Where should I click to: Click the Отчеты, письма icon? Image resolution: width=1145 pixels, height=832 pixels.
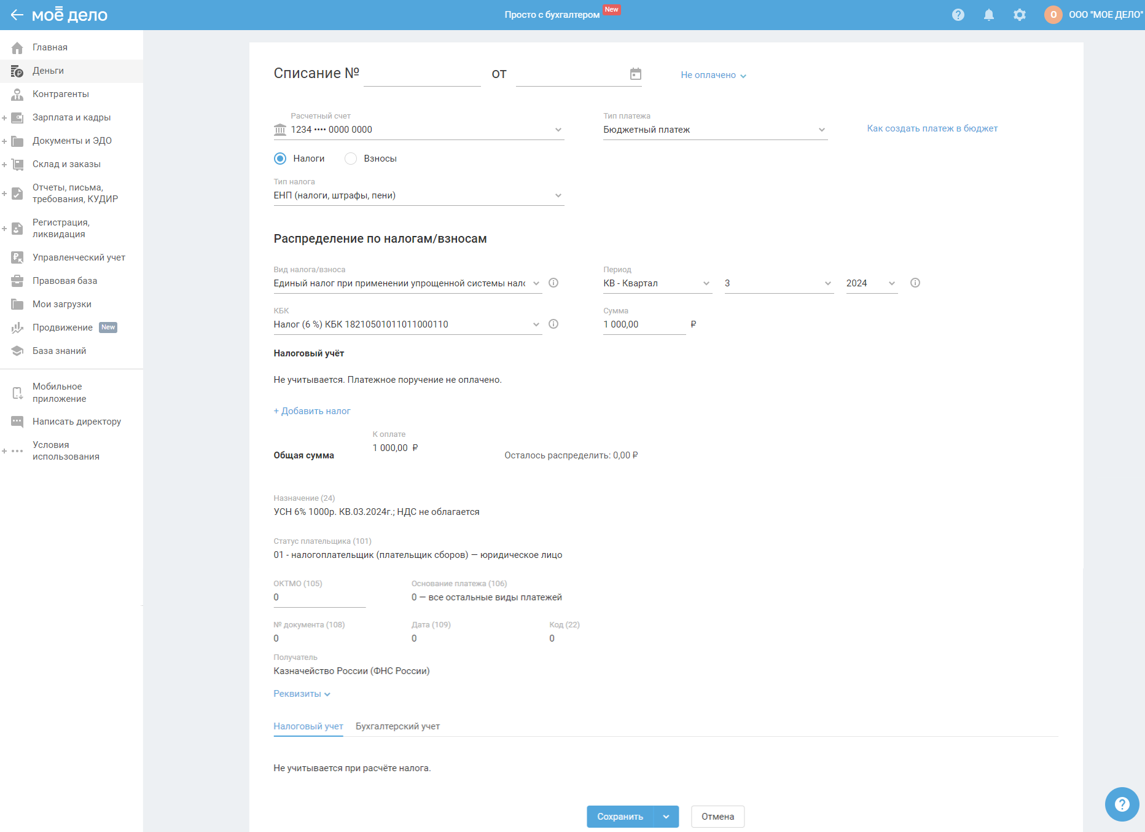coord(17,194)
